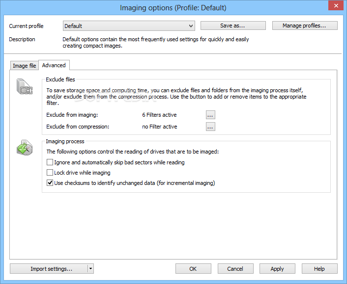Screen dimensions: 347x284
Task: Check Lock drive while imaging
Action: 50,173
